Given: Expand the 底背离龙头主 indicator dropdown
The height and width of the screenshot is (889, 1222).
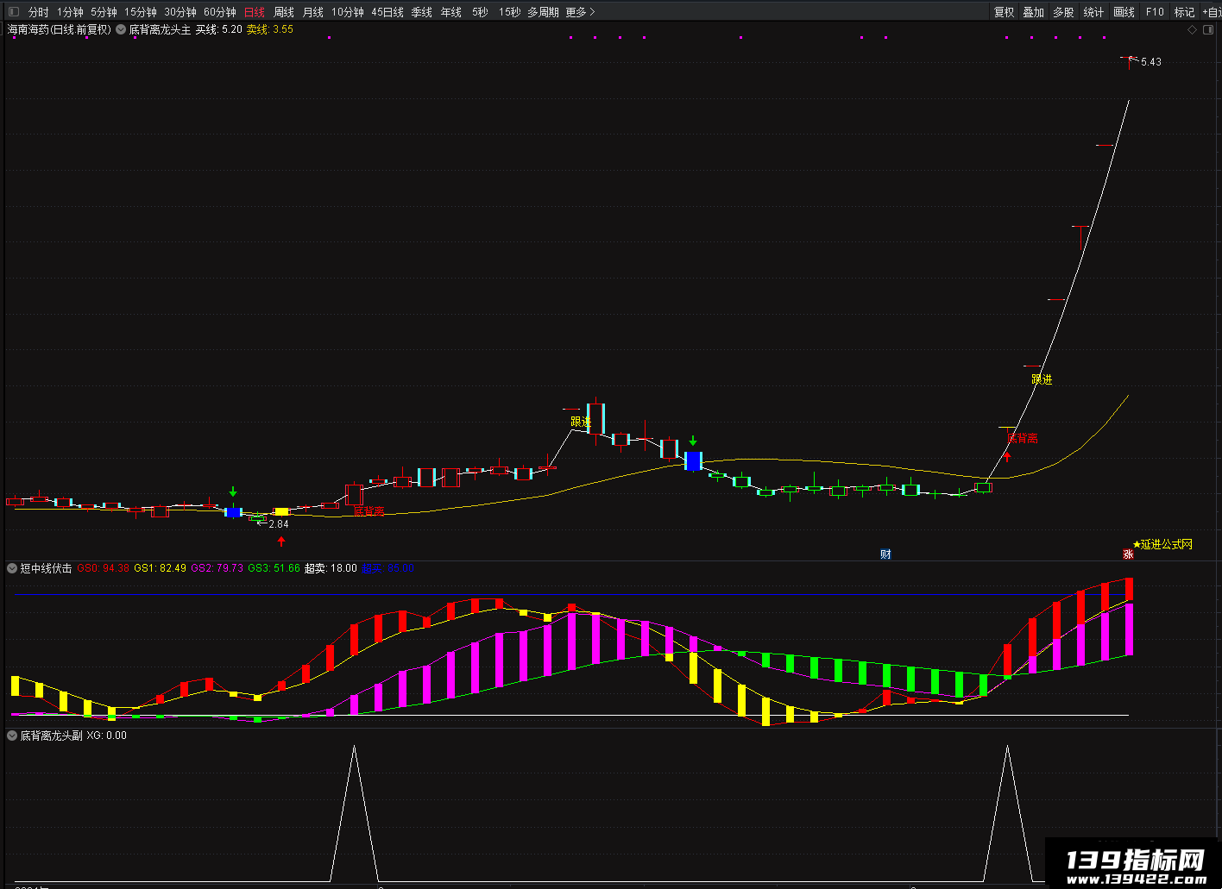Looking at the screenshot, I should pyautogui.click(x=121, y=29).
